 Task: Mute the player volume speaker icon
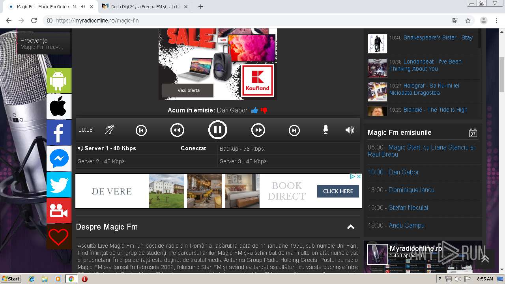pos(350,130)
